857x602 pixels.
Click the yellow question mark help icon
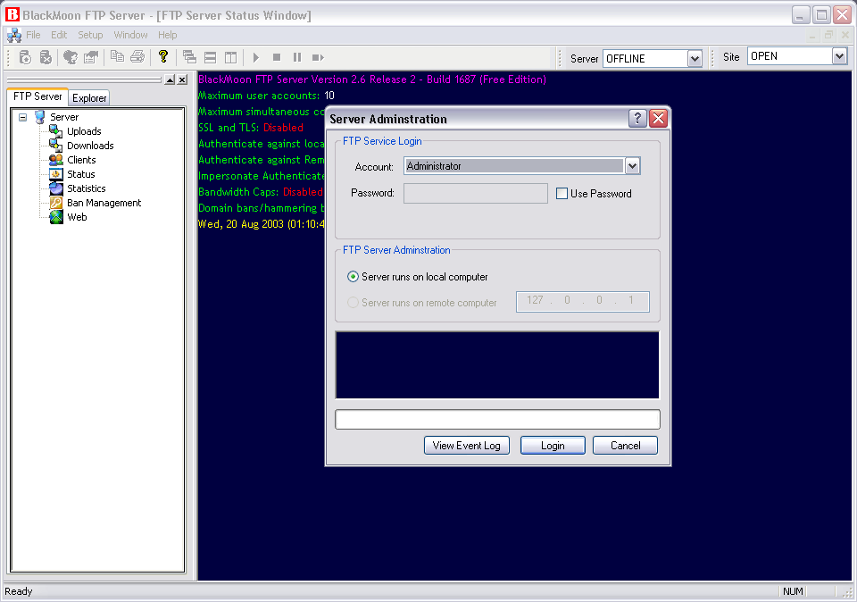pos(162,57)
